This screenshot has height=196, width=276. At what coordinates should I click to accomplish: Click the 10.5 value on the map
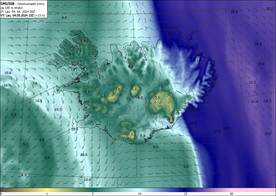point(39,101)
